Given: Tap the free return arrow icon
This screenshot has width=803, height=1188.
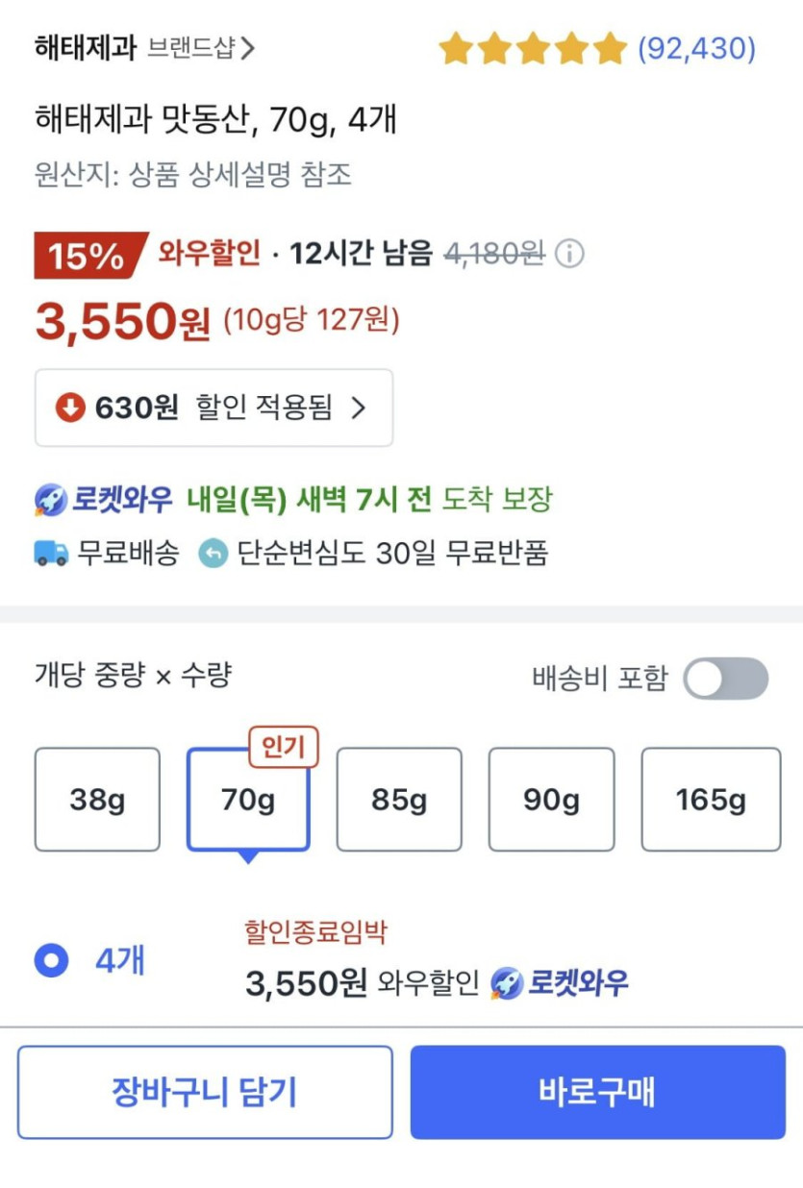Looking at the screenshot, I should [213, 554].
